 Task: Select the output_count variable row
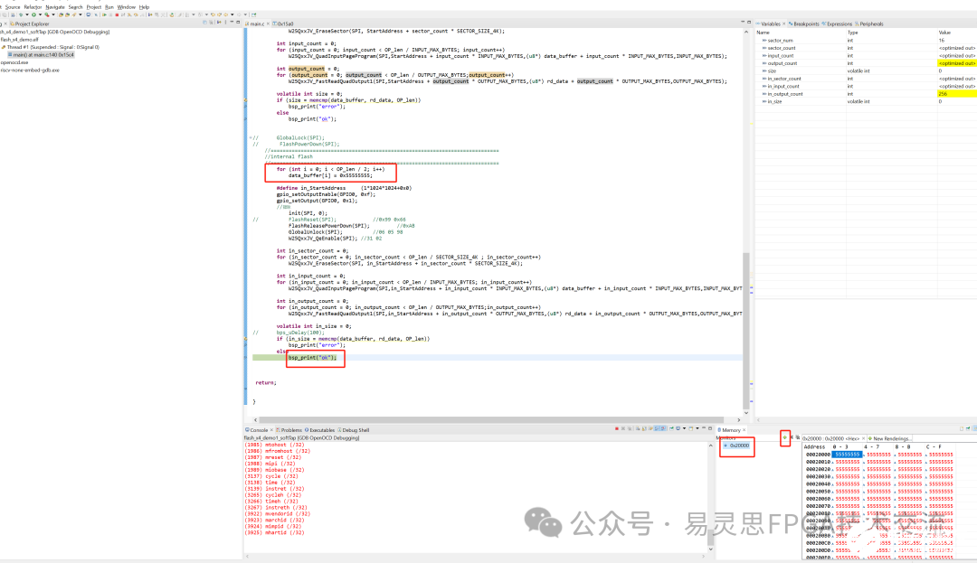[x=866, y=63]
